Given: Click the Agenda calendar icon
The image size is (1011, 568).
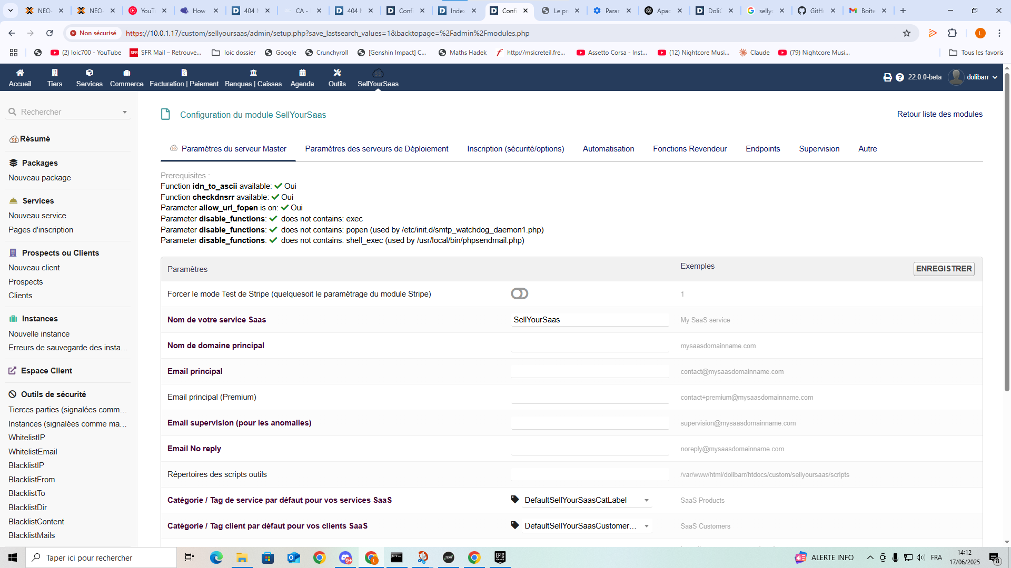Looking at the screenshot, I should pyautogui.click(x=302, y=73).
